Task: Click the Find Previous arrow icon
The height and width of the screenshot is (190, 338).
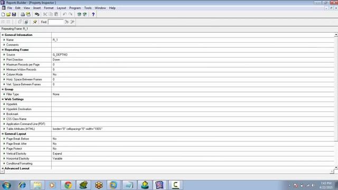Action: 72,22
